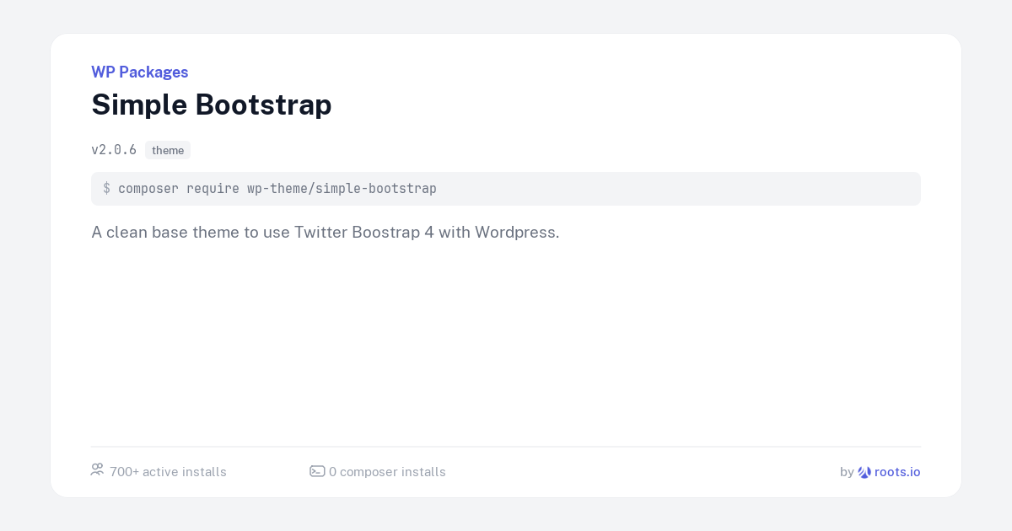Open the roots.io link
1012x531 pixels.
click(897, 472)
